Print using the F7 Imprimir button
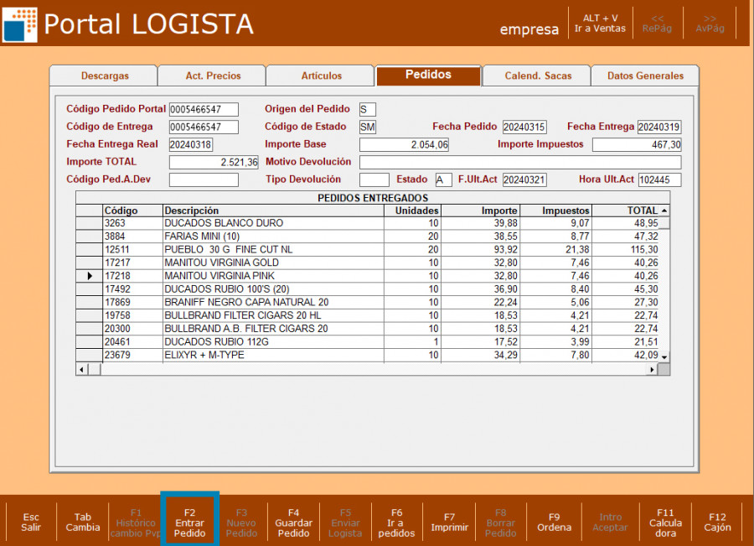Viewport: 754px width, 546px height. coord(449,522)
